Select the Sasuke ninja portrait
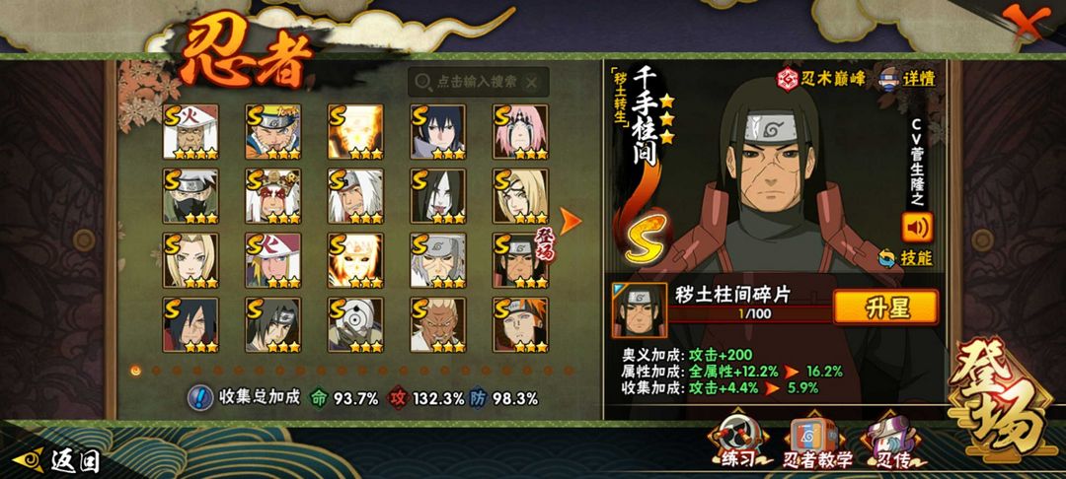This screenshot has height=479, width=1066. (x=438, y=132)
